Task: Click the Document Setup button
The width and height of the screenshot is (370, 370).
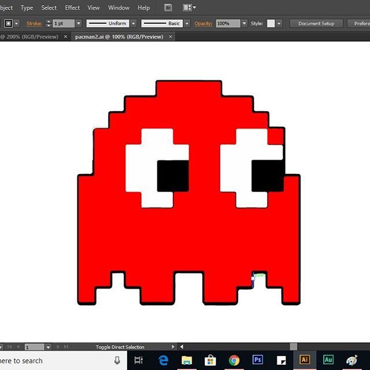Action: pos(316,23)
